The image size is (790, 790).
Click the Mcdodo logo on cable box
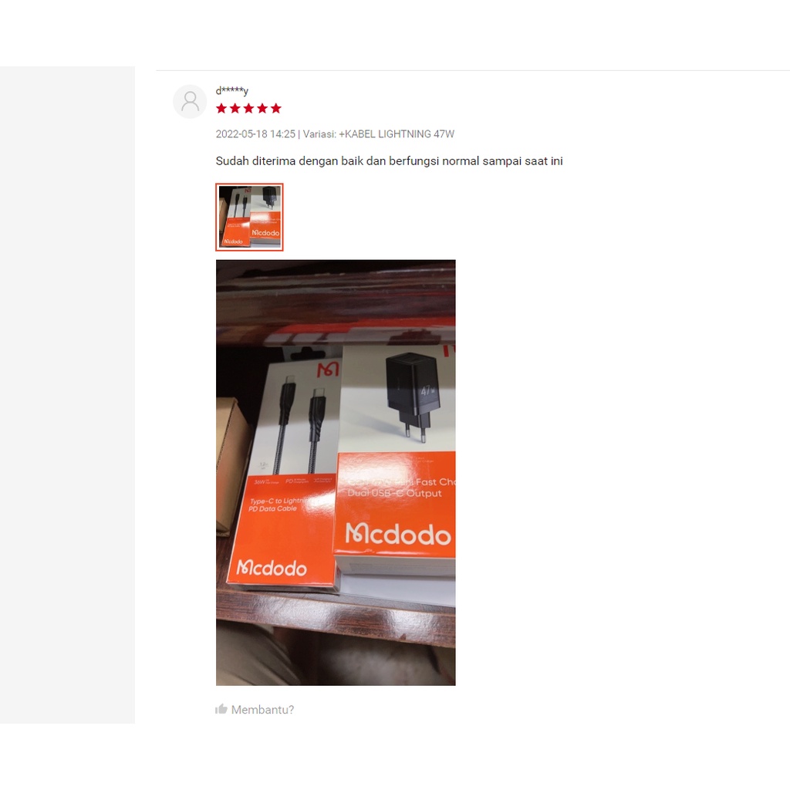click(272, 568)
